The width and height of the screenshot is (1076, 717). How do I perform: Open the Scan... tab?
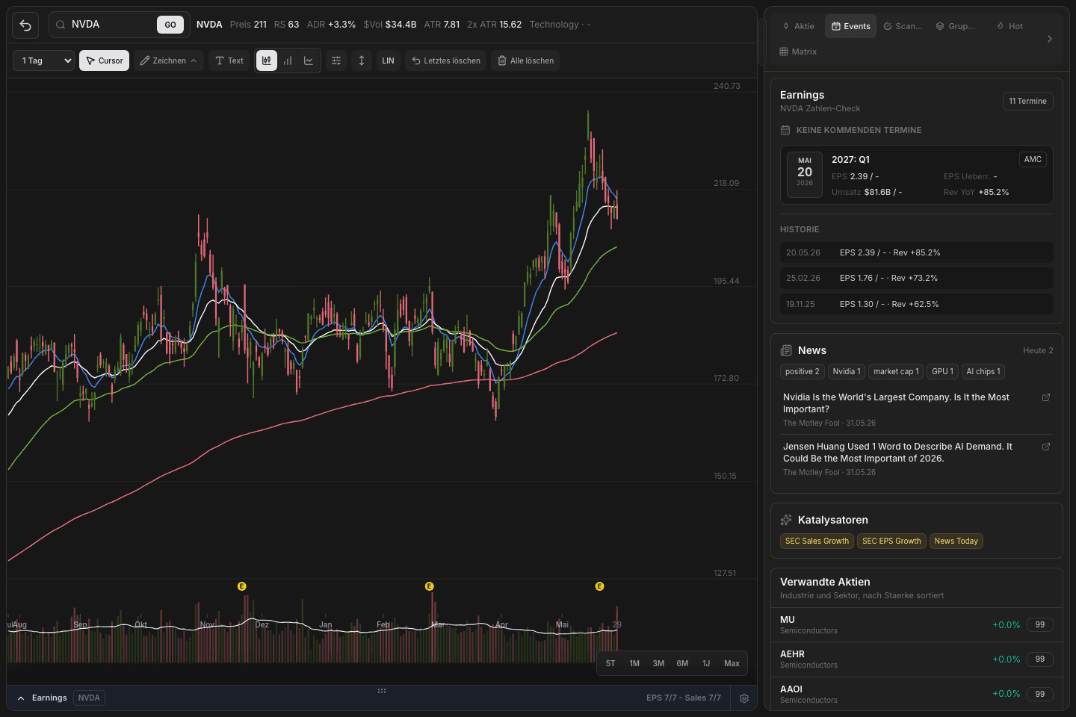[x=903, y=26]
